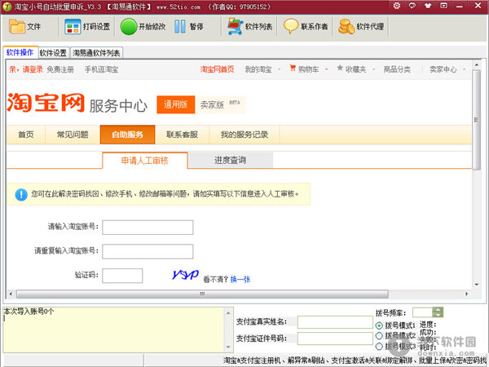Switch to the 软件设置 tab
This screenshot has width=489, height=367.
(x=53, y=53)
